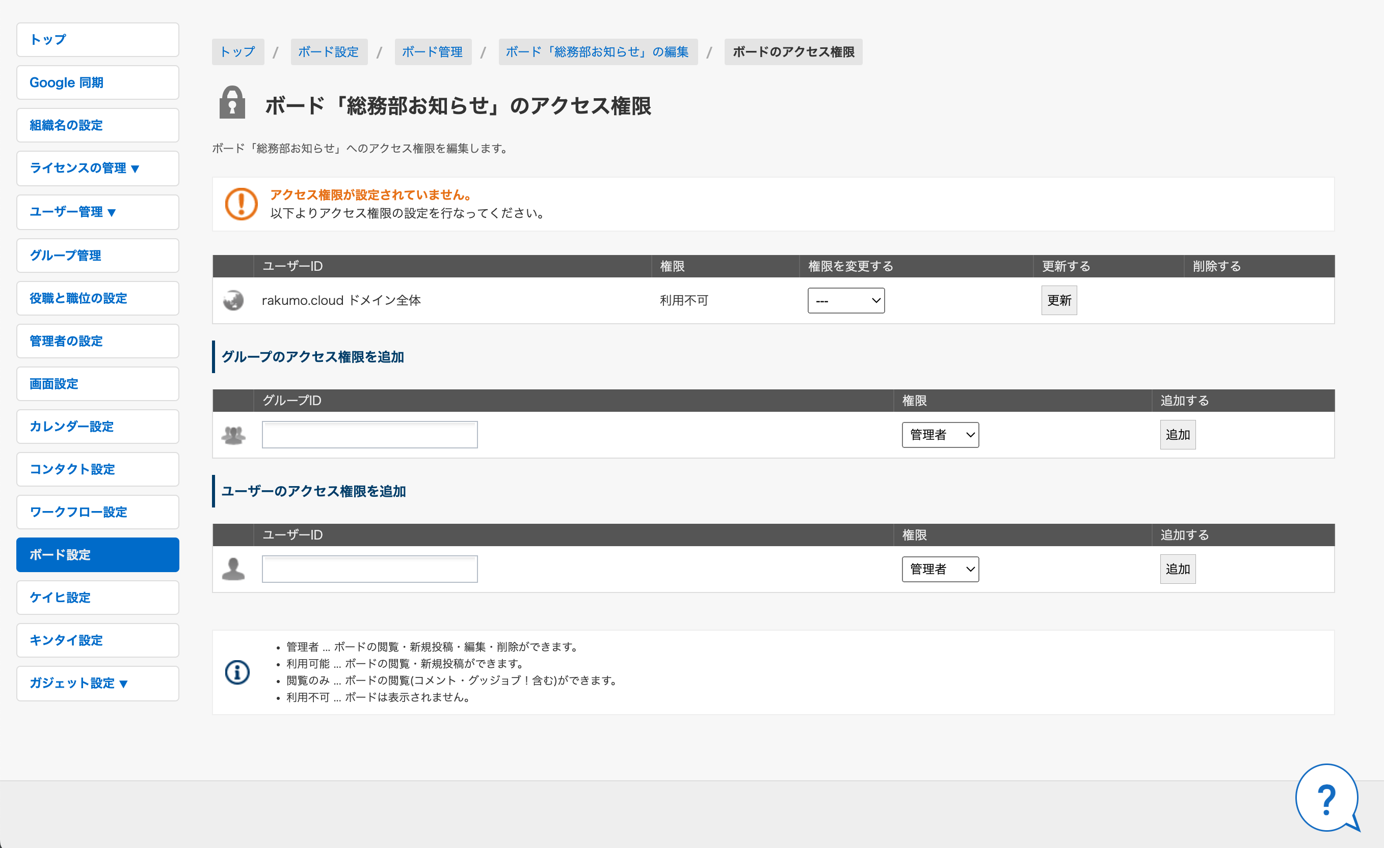
Task: Open カレンダー設定 in the sidebar
Action: (98, 427)
